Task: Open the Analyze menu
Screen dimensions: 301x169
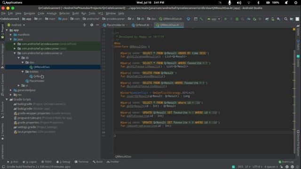Action: tap(51, 14)
